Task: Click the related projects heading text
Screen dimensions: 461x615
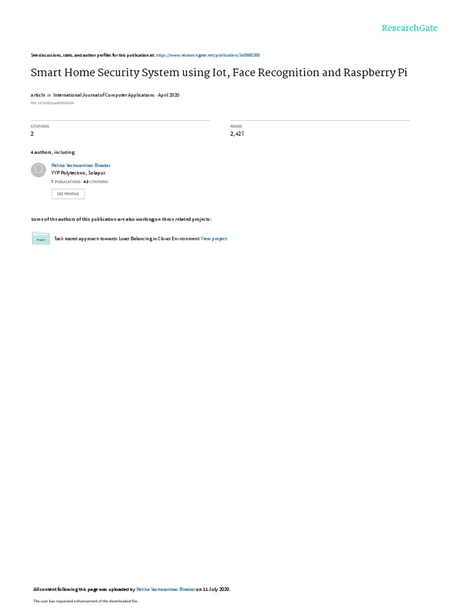Action: coord(121,219)
